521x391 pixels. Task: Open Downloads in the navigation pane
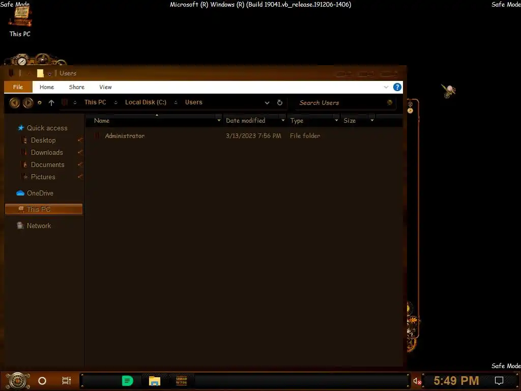pos(47,153)
